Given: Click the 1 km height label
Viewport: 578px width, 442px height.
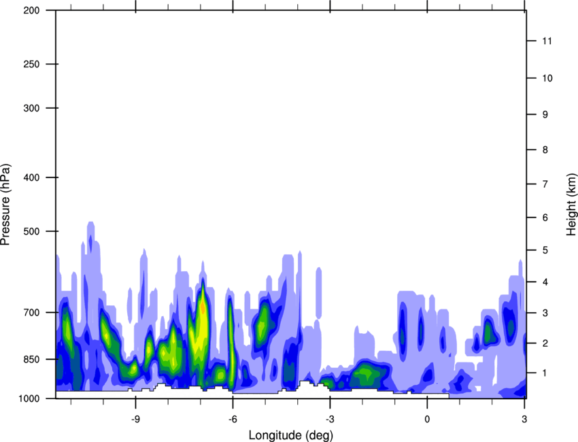Looking at the screenshot, I should (545, 373).
